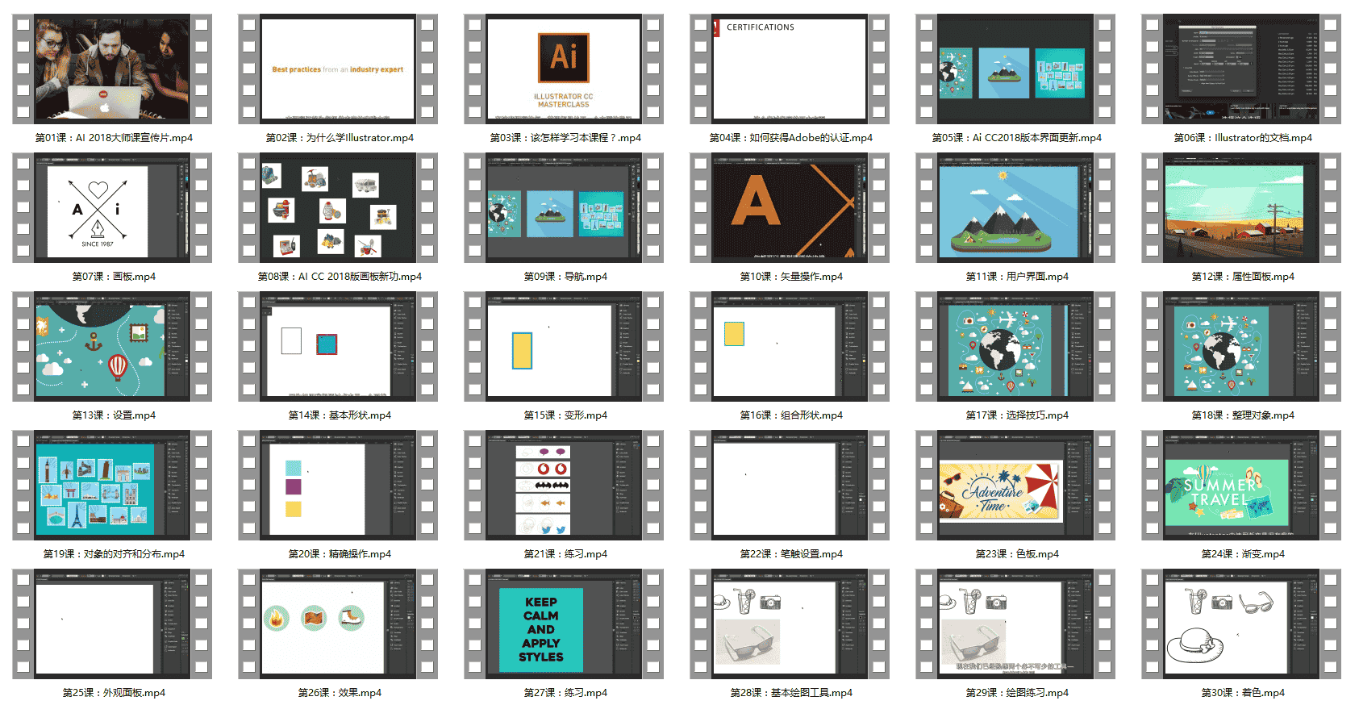The height and width of the screenshot is (705, 1359).
Task: Open the 第25课 外观面板 thumbnail
Action: pos(112,624)
